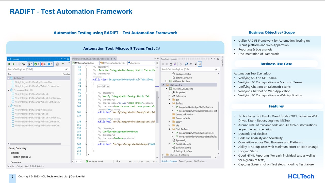Click No issues found status indicator

pyautogui.click(x=94, y=161)
